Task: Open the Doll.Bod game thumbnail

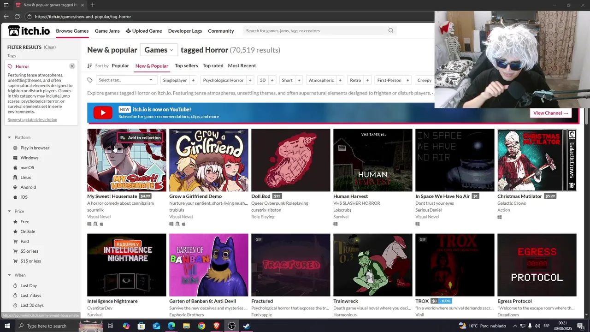Action: tap(291, 160)
